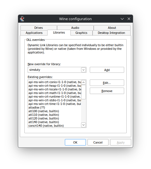This screenshot has height=169, width=151.
Task: Select the atl110 (native, builtin) entry
Action: click(55, 115)
